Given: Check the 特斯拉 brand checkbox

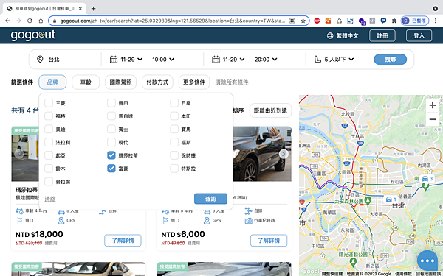Looking at the screenshot, I should tap(174, 169).
